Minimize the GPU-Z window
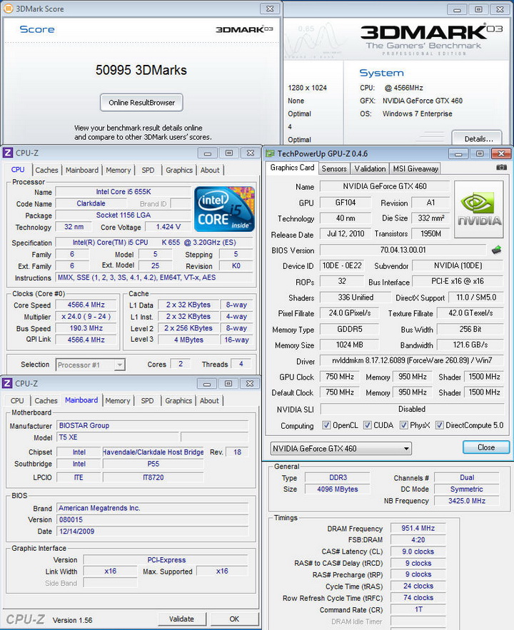514x630 pixels. pyautogui.click(x=458, y=153)
